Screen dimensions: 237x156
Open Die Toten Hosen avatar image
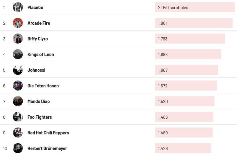point(18,86)
